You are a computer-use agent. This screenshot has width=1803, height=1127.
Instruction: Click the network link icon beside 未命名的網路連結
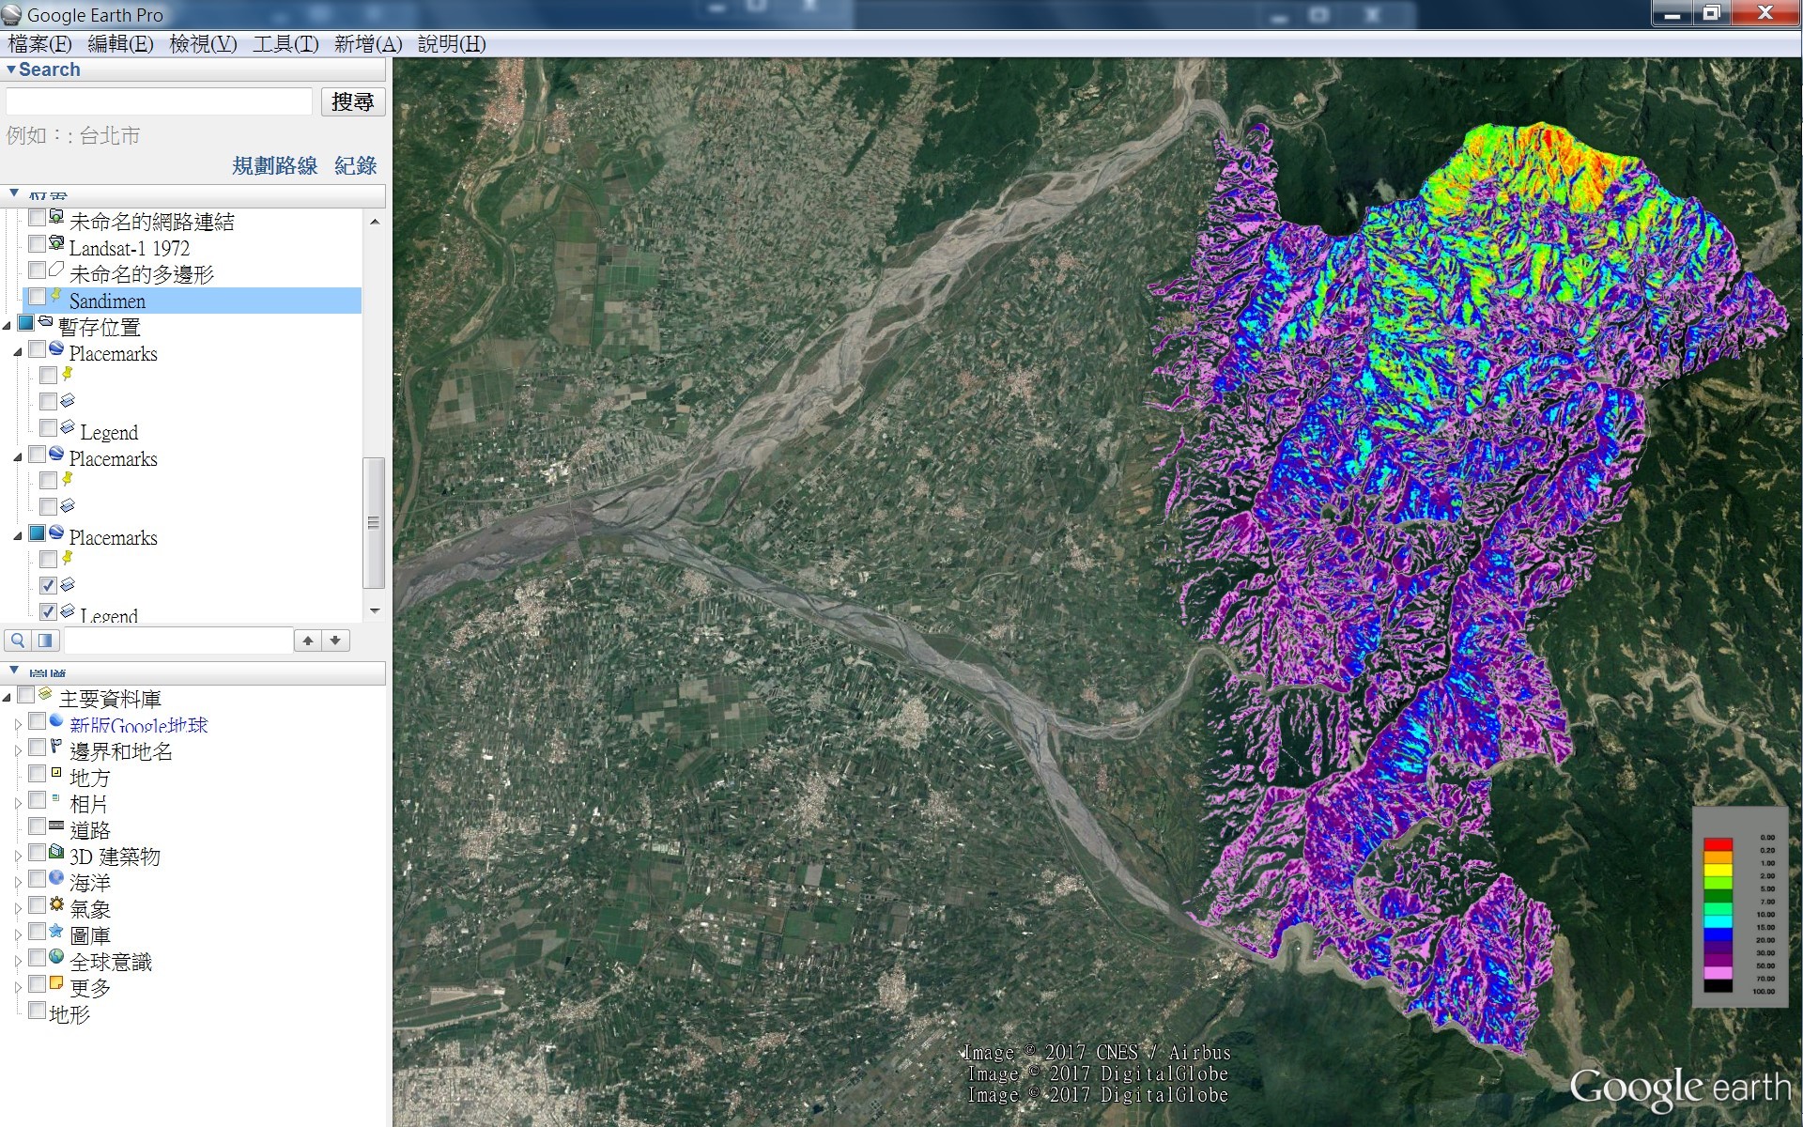(x=56, y=218)
